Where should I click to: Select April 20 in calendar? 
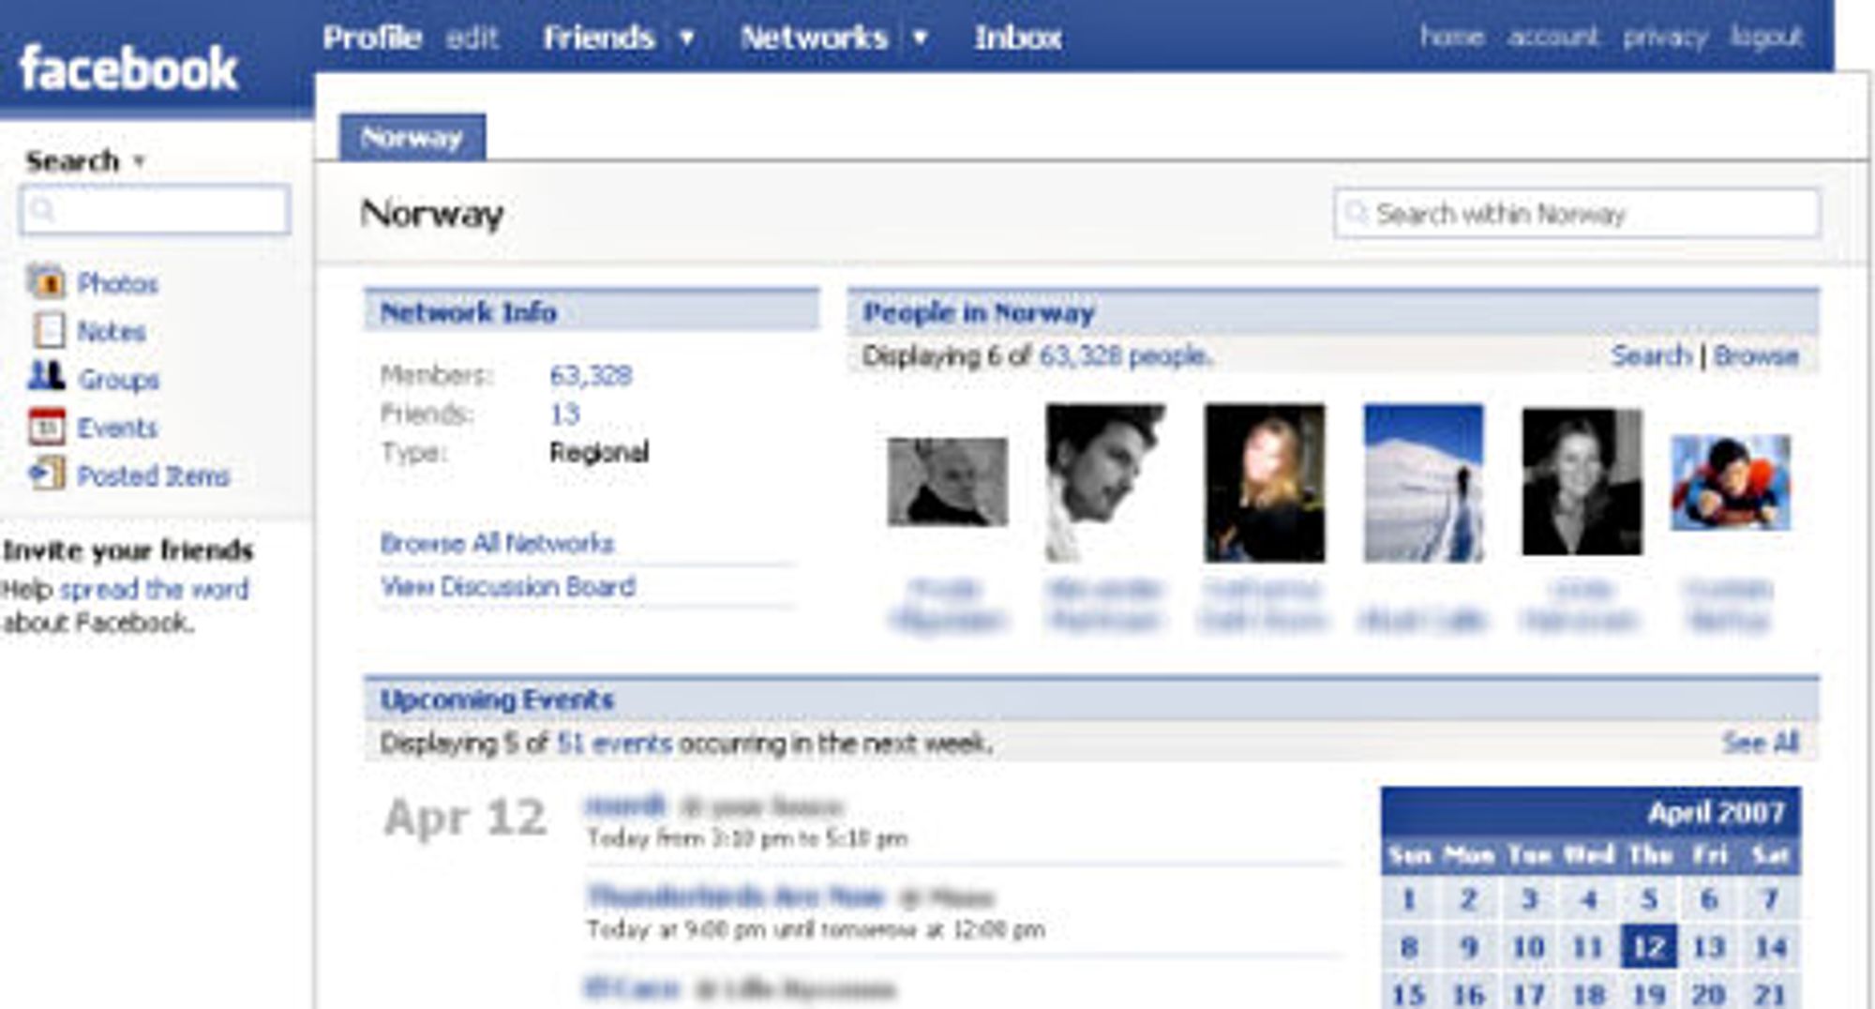[1709, 993]
